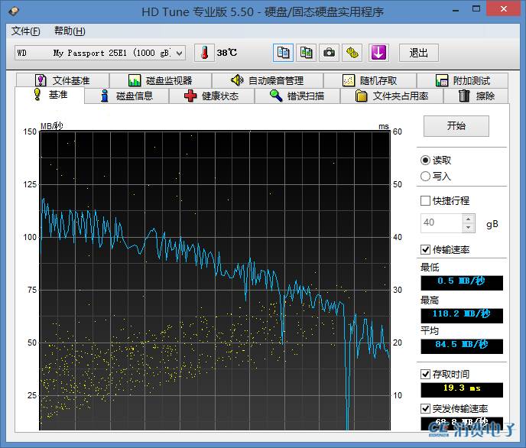Click the camera save screenshot icon
Viewport: 526px width, 448px height.
329,53
